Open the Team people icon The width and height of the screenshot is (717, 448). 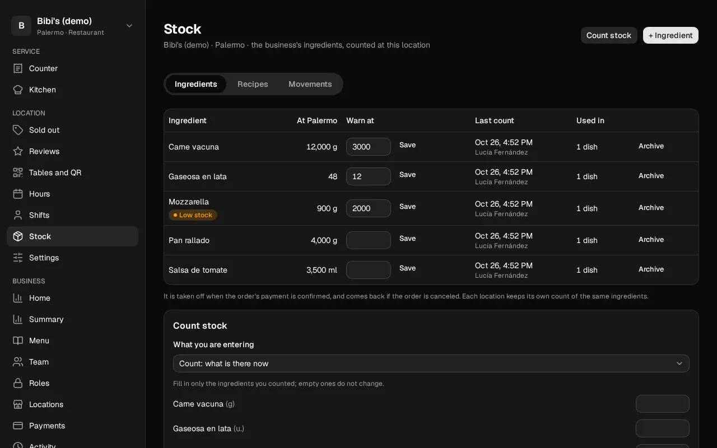click(x=18, y=362)
